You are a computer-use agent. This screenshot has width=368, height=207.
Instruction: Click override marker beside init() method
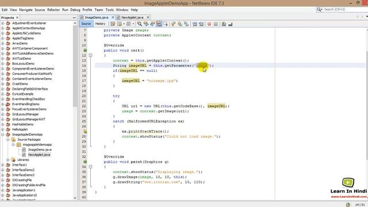pyautogui.click(x=85, y=50)
